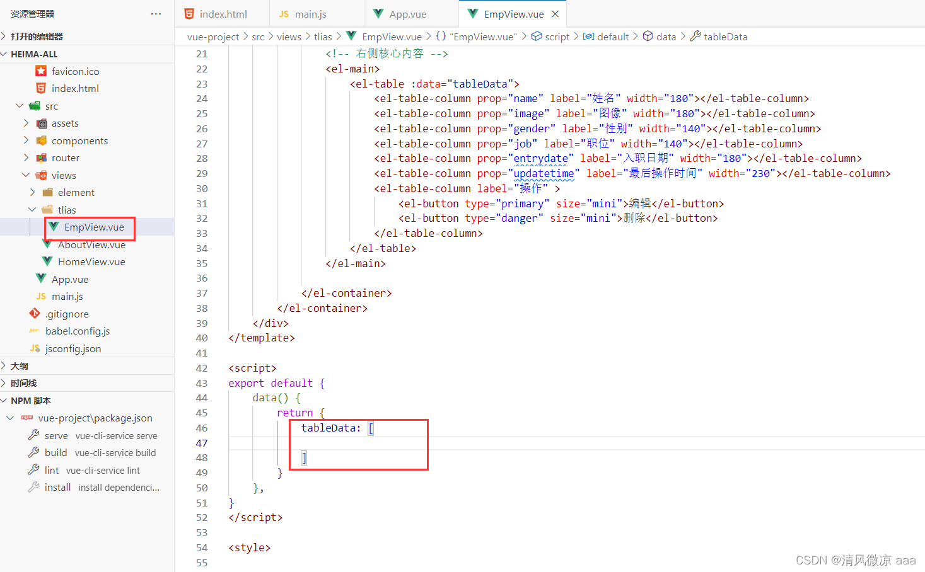The height and width of the screenshot is (572, 925).
Task: Click src in the breadcrumb
Action: (x=258, y=37)
